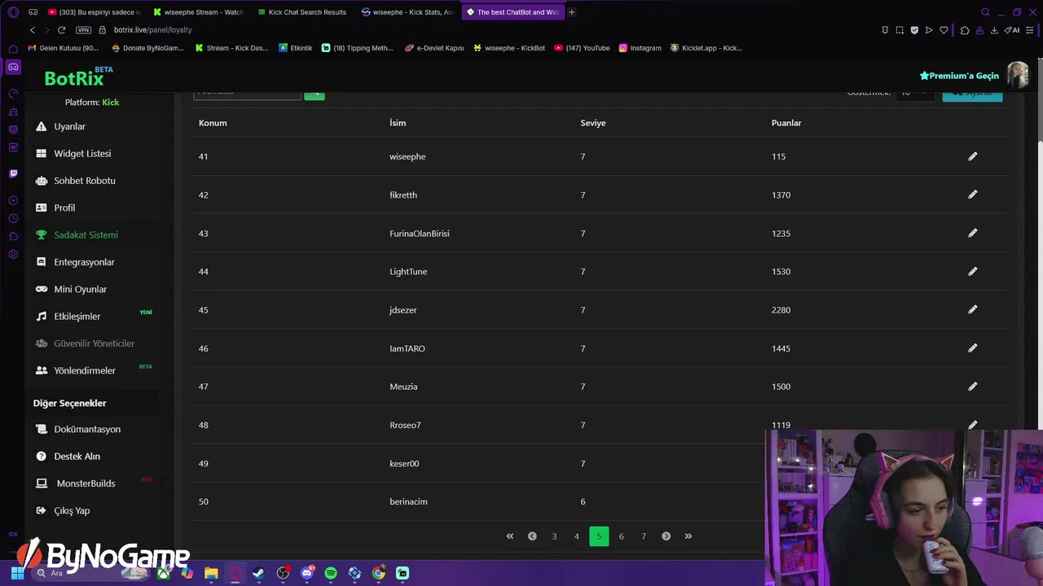Open Windows Start menu
The image size is (1043, 586).
(x=17, y=573)
